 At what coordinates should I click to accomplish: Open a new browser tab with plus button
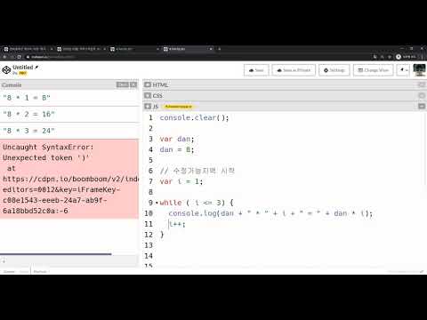(x=220, y=49)
